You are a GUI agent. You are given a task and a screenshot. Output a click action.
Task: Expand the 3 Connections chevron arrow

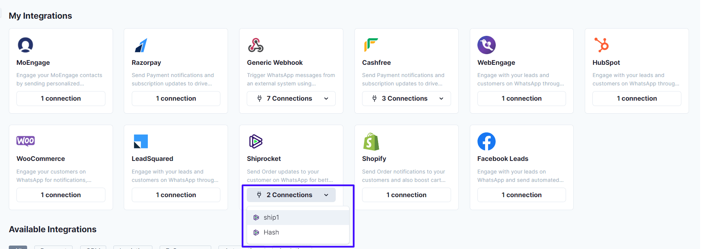442,98
